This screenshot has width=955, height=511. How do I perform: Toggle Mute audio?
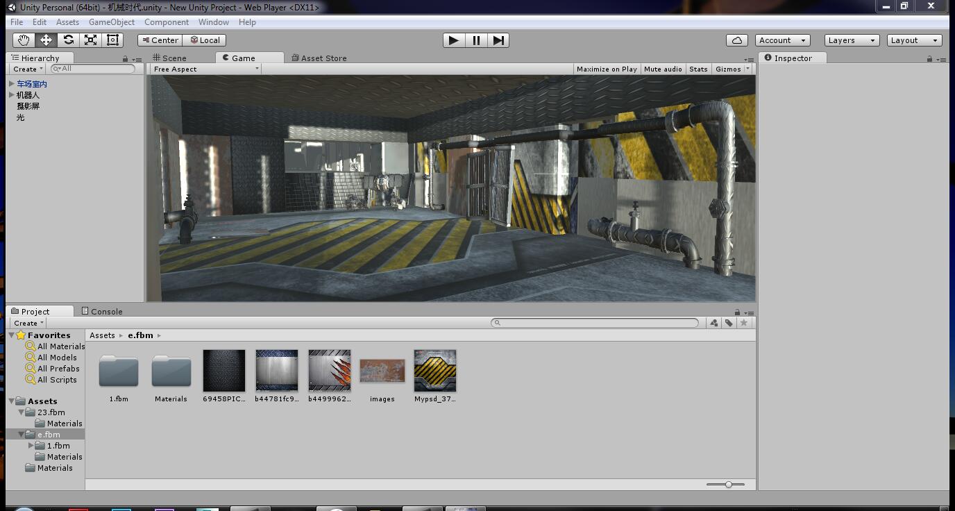tap(663, 69)
